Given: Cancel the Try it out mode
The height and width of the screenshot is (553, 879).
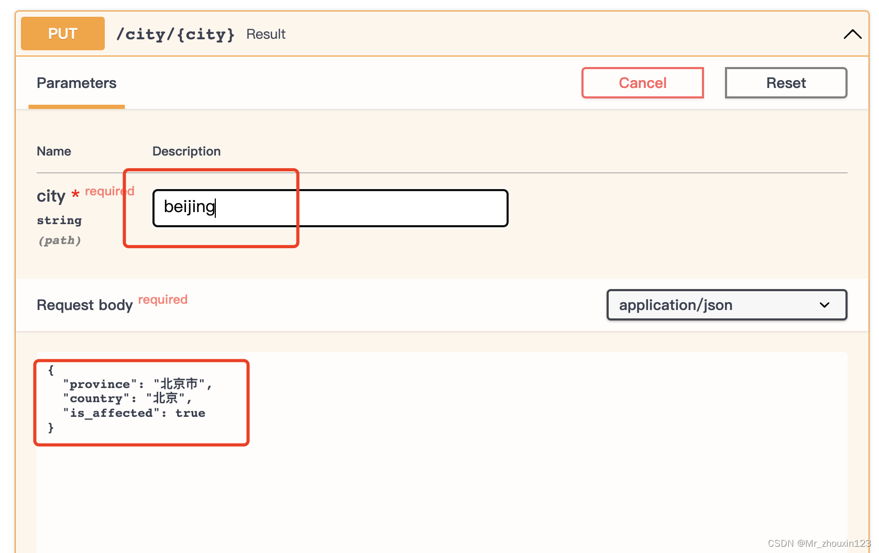Looking at the screenshot, I should (642, 83).
